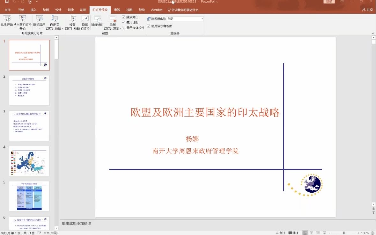Screen dimensions: 376x235
Task: Uncheck Play Narrations (播放旁白) checkbox
Action: 124,17
